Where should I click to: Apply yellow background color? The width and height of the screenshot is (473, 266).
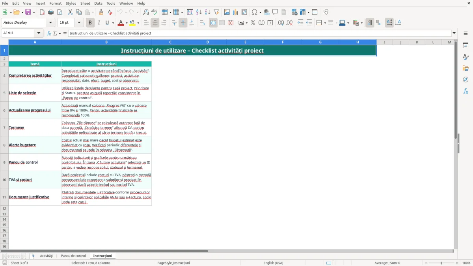pos(132,23)
